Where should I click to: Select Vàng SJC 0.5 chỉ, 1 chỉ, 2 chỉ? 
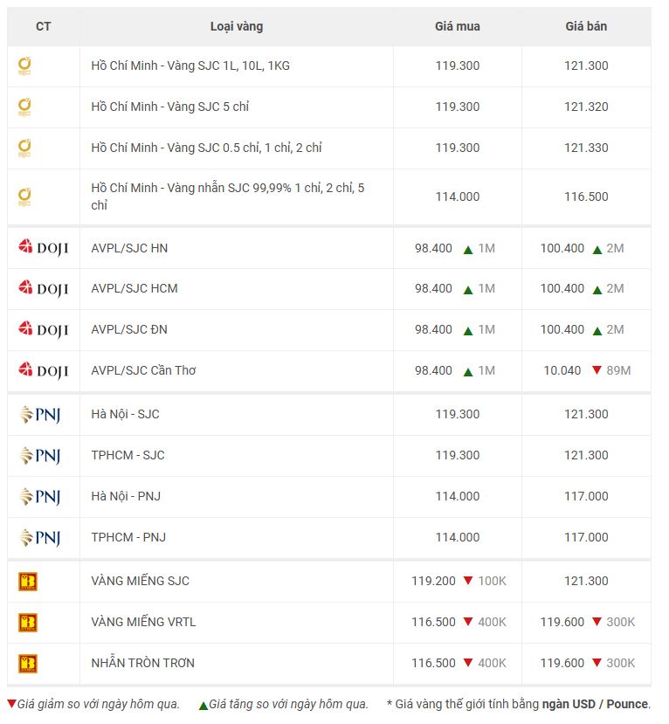(245, 148)
